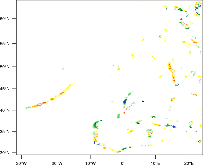Image resolution: width=203 pixels, height=165 pixels.
Task: Click the 60°N latitude label
Action: pyautogui.click(x=5, y=19)
